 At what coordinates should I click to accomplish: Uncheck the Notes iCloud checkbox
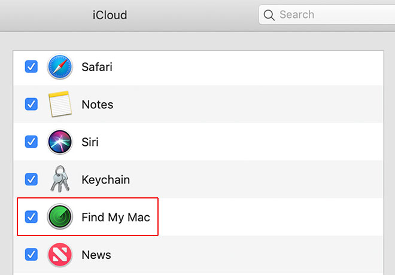point(31,104)
